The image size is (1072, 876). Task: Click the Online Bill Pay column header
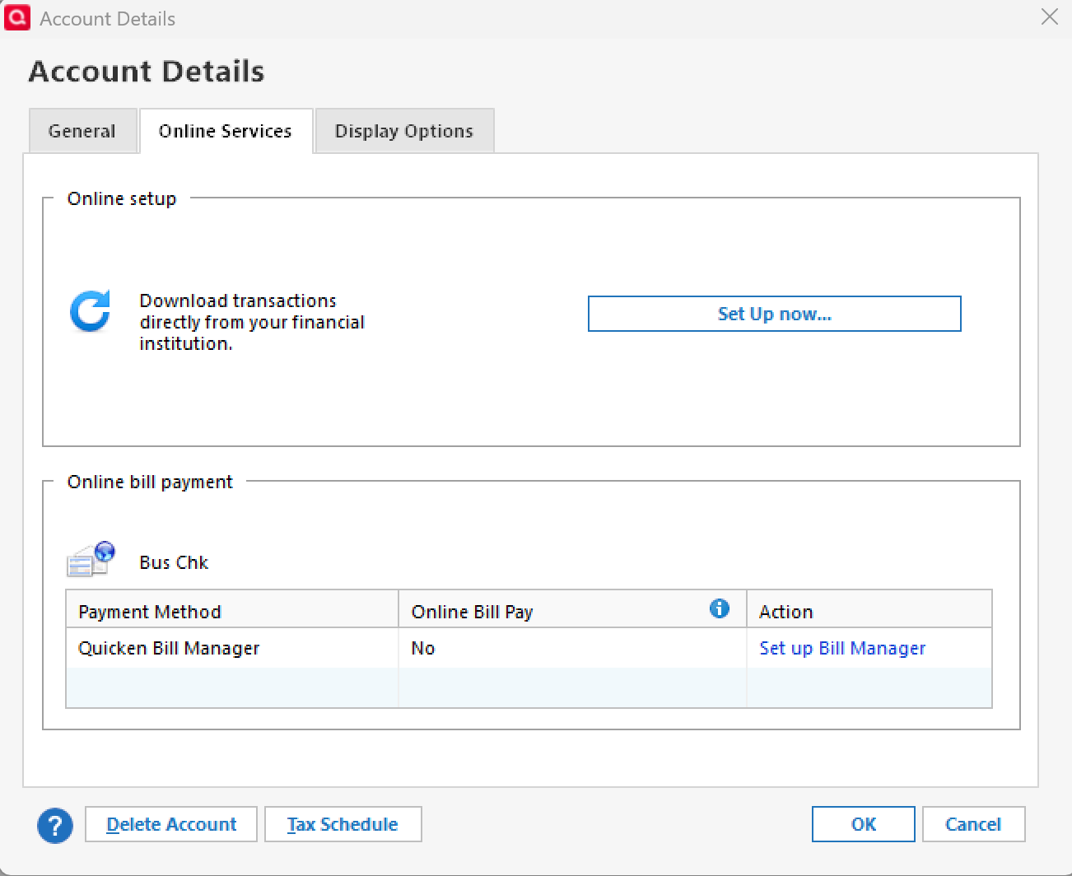pos(473,612)
